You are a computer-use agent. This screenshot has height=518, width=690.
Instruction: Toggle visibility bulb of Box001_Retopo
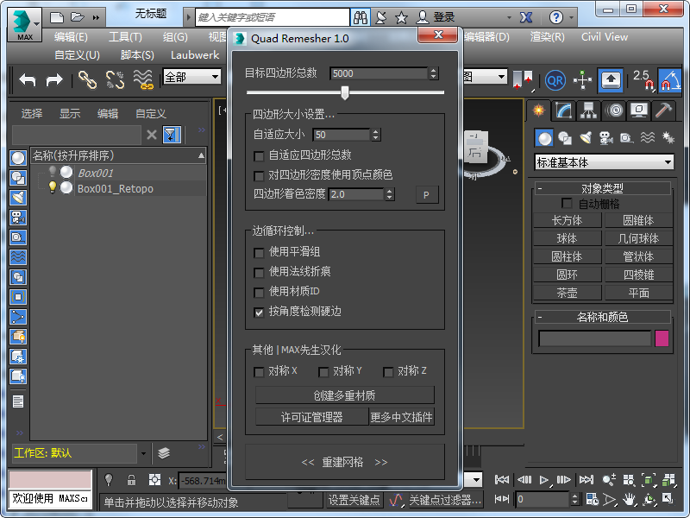coord(53,187)
